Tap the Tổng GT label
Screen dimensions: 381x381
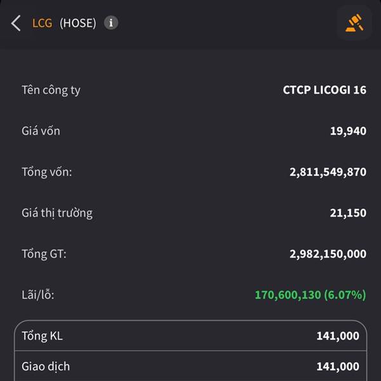coord(44,254)
